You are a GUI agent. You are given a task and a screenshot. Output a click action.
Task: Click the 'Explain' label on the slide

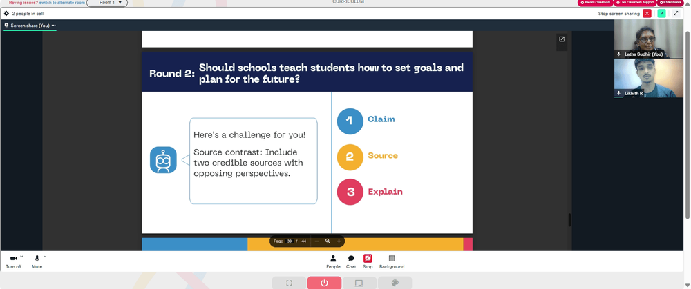click(385, 192)
